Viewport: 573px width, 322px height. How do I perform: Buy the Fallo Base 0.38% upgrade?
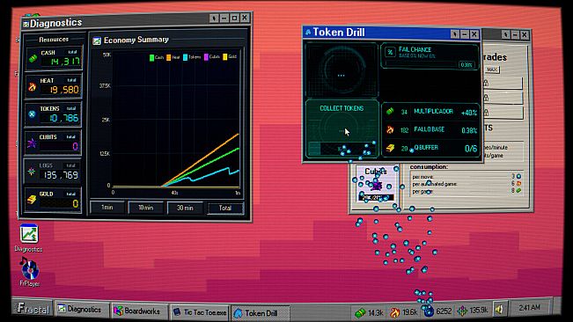point(431,130)
